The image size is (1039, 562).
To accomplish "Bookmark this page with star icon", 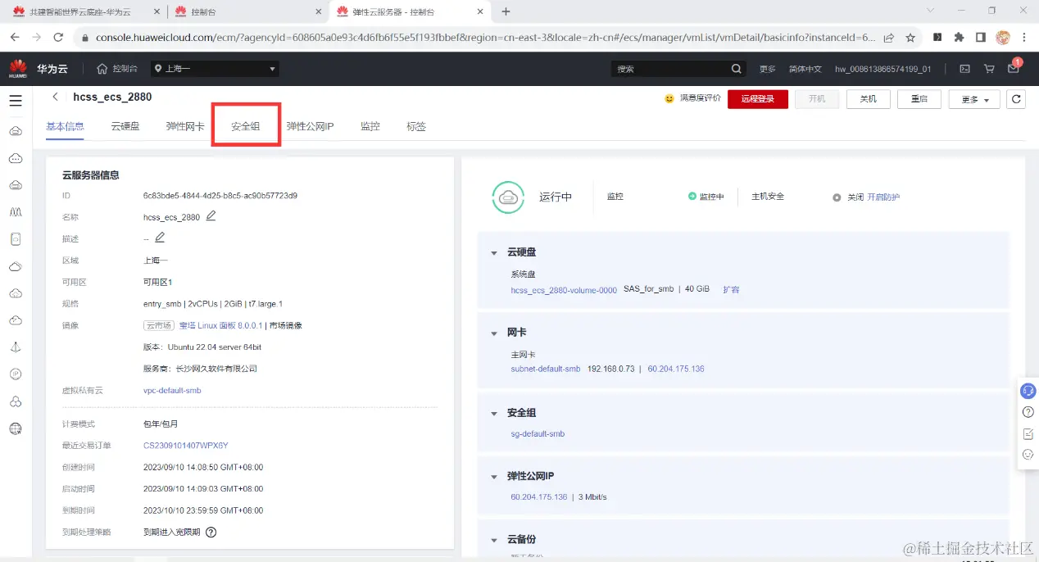I will tap(910, 38).
